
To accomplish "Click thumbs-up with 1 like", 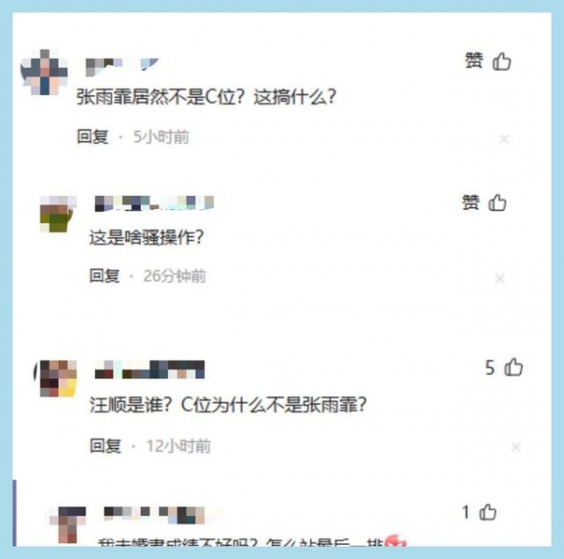I will 488,512.
